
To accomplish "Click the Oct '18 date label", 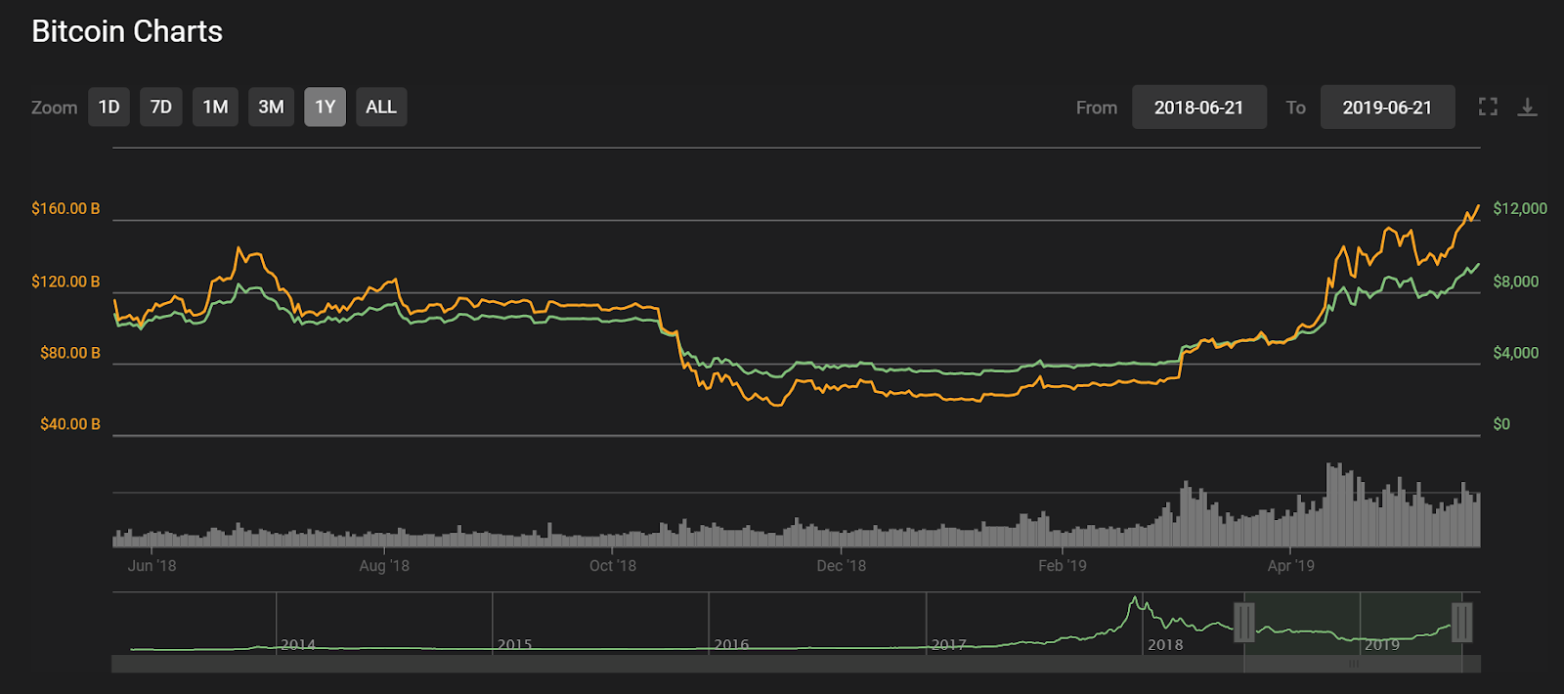I will (613, 565).
